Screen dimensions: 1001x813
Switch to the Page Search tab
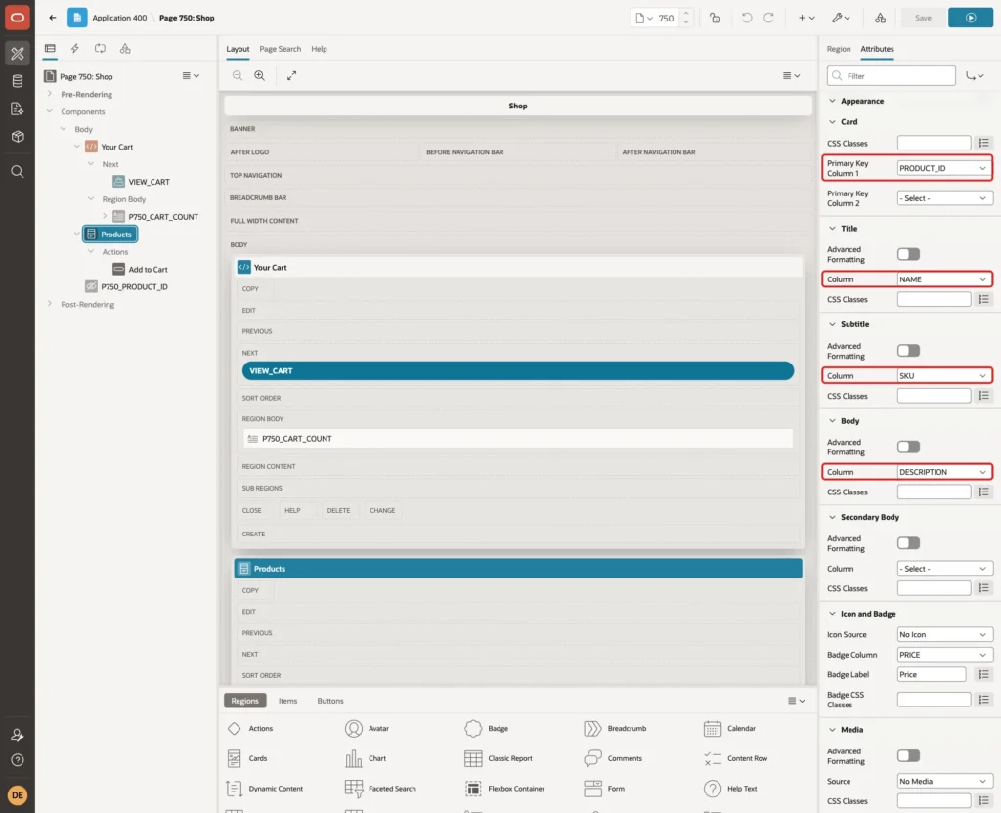pyautogui.click(x=280, y=49)
